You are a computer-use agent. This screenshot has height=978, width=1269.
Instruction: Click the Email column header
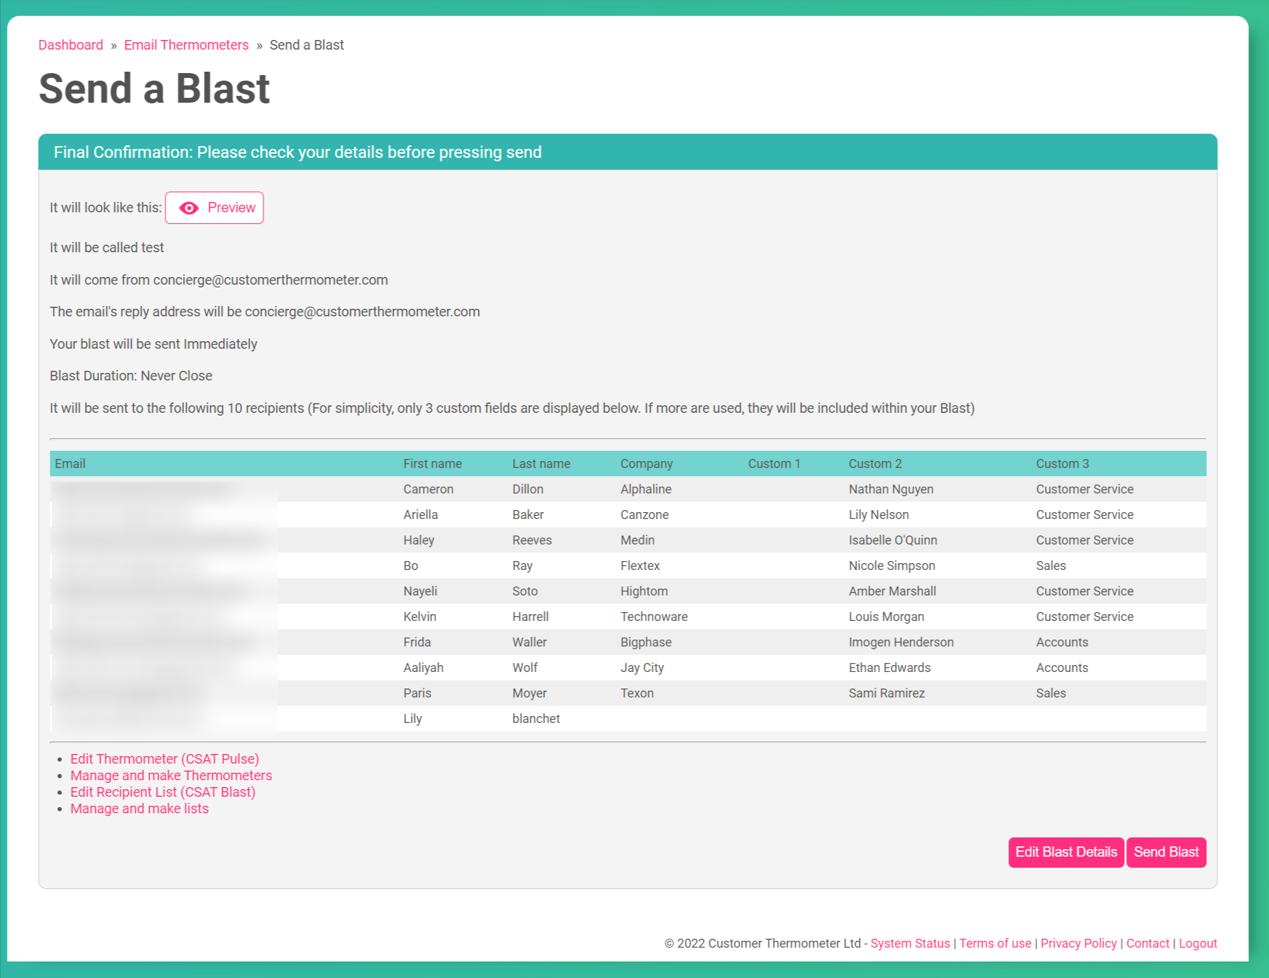[70, 464]
